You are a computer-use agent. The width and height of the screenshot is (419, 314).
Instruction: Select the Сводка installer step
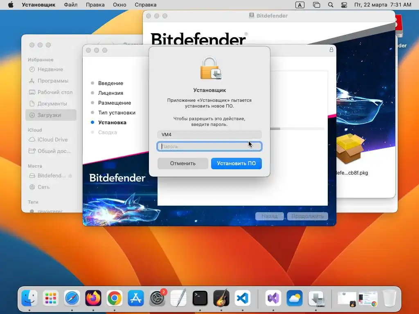[107, 132]
